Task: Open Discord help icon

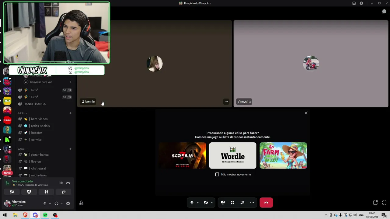Action: coord(361,3)
